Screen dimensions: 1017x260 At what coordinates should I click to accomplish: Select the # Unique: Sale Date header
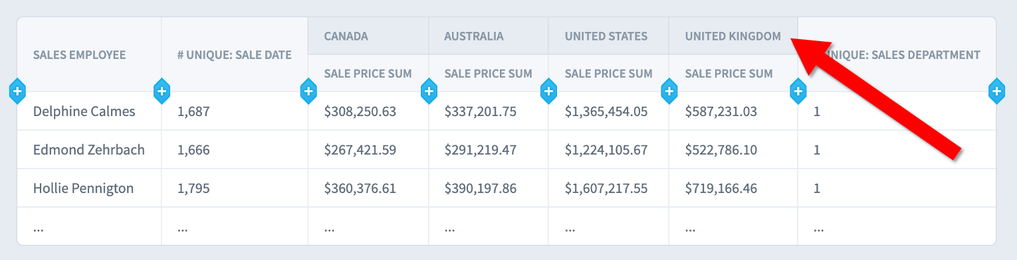tap(235, 55)
